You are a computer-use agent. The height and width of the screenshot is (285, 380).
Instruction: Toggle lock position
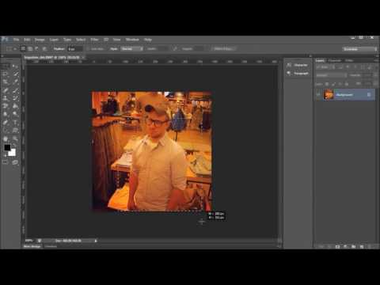(x=340, y=84)
